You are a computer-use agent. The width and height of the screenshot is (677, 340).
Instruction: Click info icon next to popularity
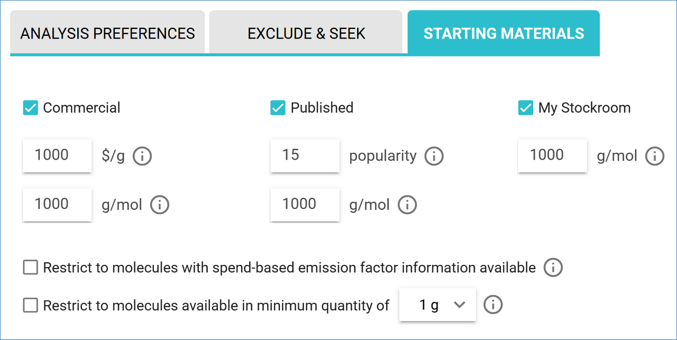pos(434,156)
